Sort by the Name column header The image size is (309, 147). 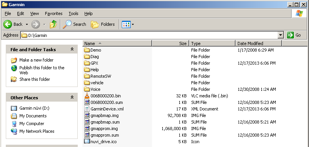click(117, 43)
